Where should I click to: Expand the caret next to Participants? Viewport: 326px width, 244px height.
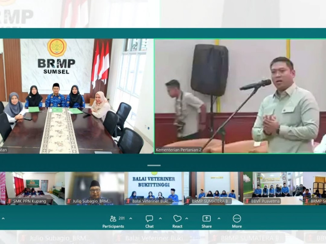click(x=131, y=218)
